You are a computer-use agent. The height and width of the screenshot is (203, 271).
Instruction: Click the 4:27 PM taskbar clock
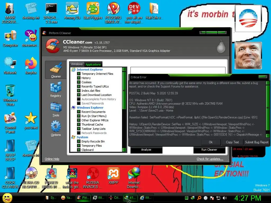coord(248,198)
